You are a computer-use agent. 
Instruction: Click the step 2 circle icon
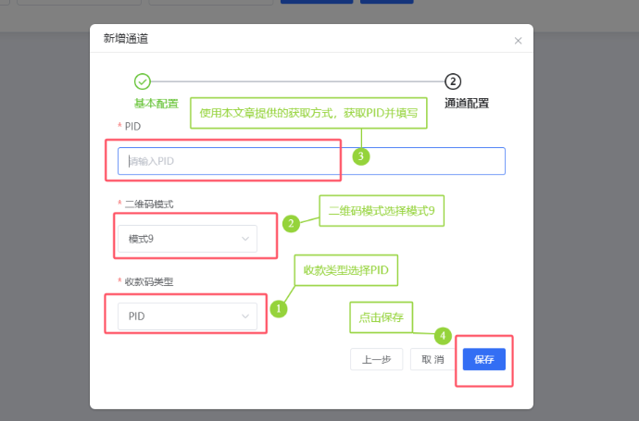(x=453, y=81)
